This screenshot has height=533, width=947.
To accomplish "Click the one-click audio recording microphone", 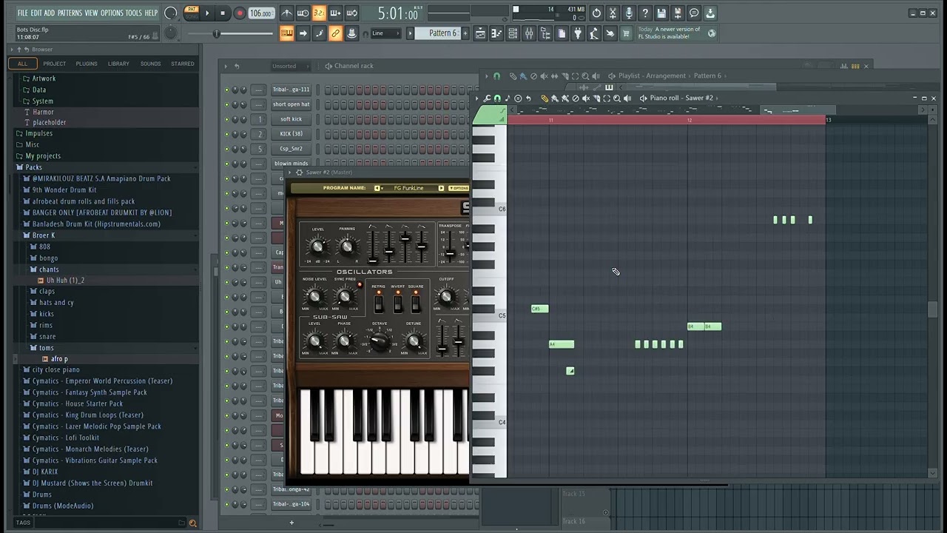I will [x=629, y=13].
